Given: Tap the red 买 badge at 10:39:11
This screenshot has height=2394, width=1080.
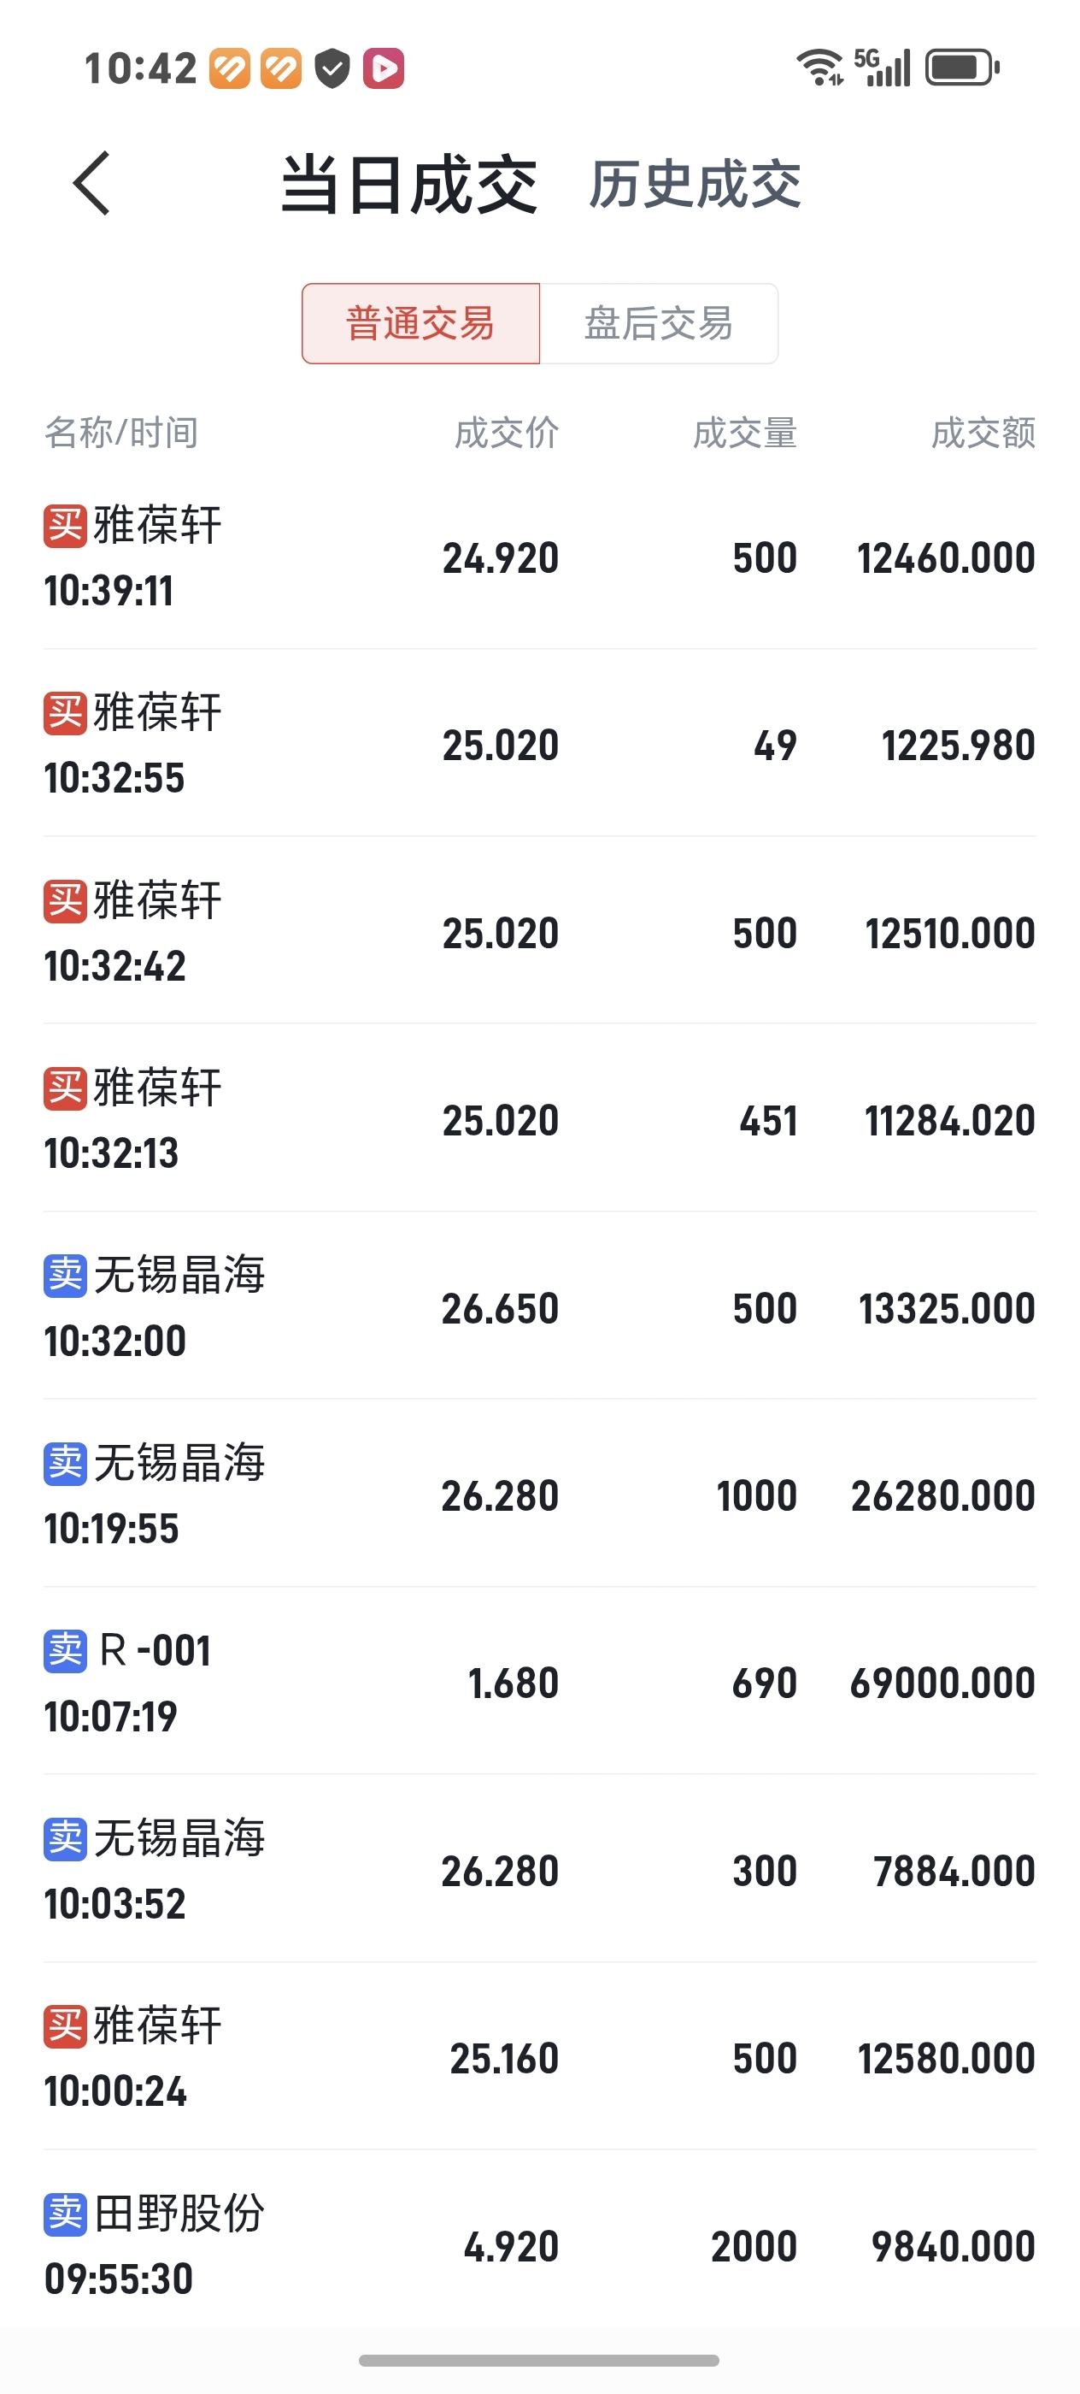Looking at the screenshot, I should click(65, 526).
